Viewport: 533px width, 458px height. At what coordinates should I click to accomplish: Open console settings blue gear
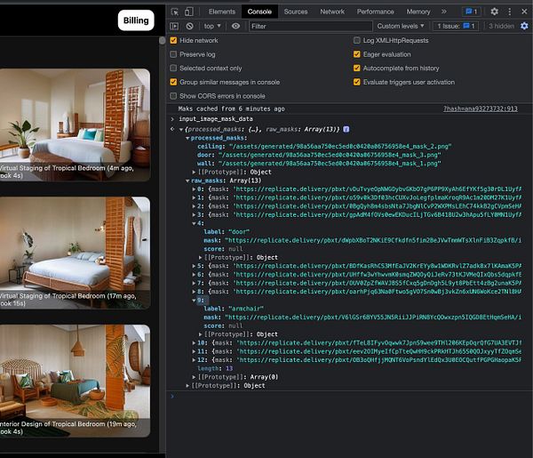[x=524, y=26]
